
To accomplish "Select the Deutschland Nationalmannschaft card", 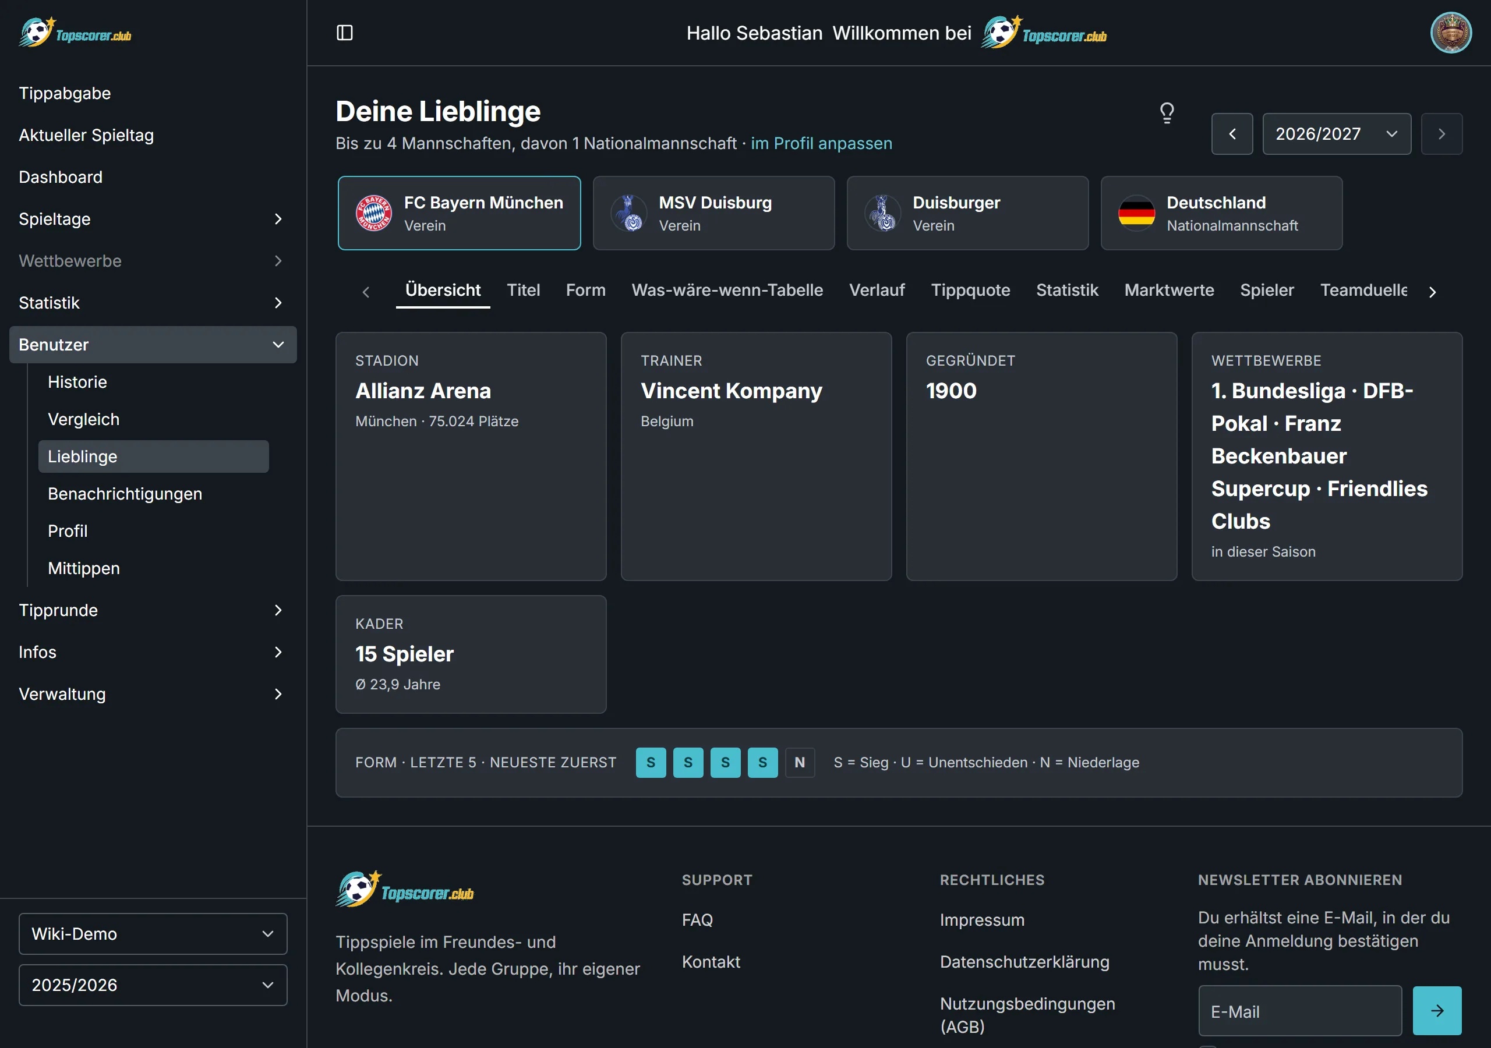I will click(x=1221, y=213).
